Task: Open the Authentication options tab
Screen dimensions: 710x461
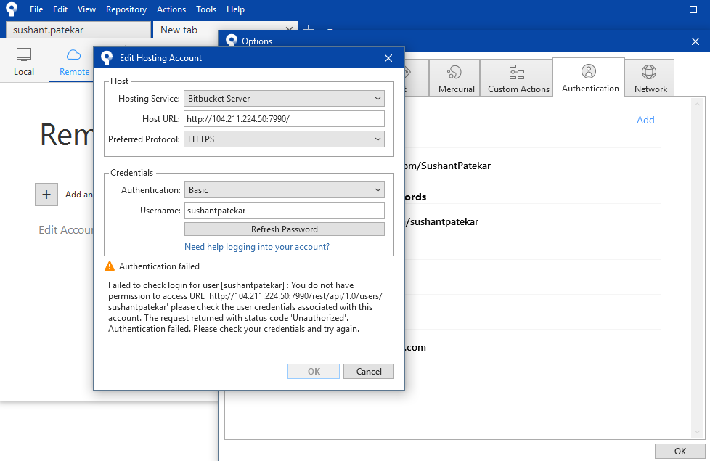Action: pos(590,76)
